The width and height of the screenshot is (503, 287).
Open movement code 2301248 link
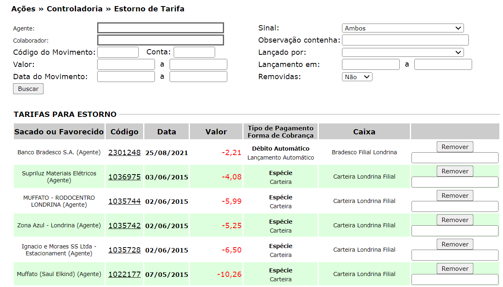pos(124,153)
